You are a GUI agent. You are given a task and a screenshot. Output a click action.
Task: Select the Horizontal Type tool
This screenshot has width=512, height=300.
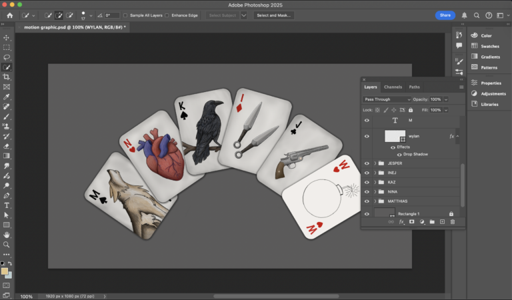point(7,205)
